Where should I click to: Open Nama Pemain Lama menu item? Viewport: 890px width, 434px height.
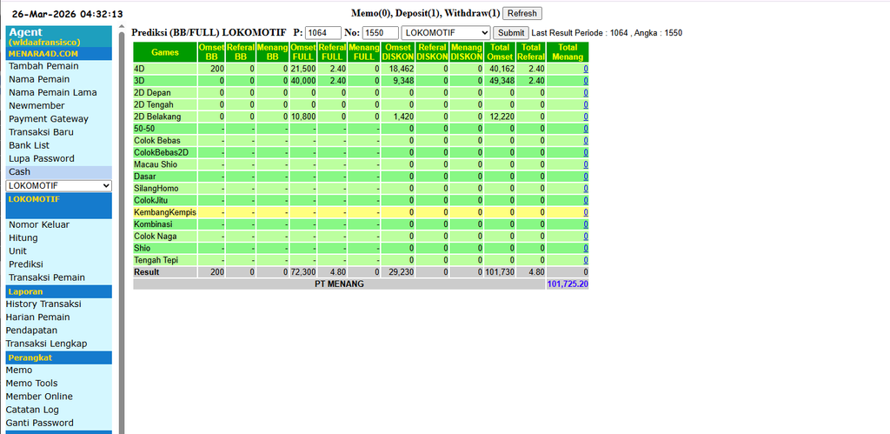(x=53, y=92)
